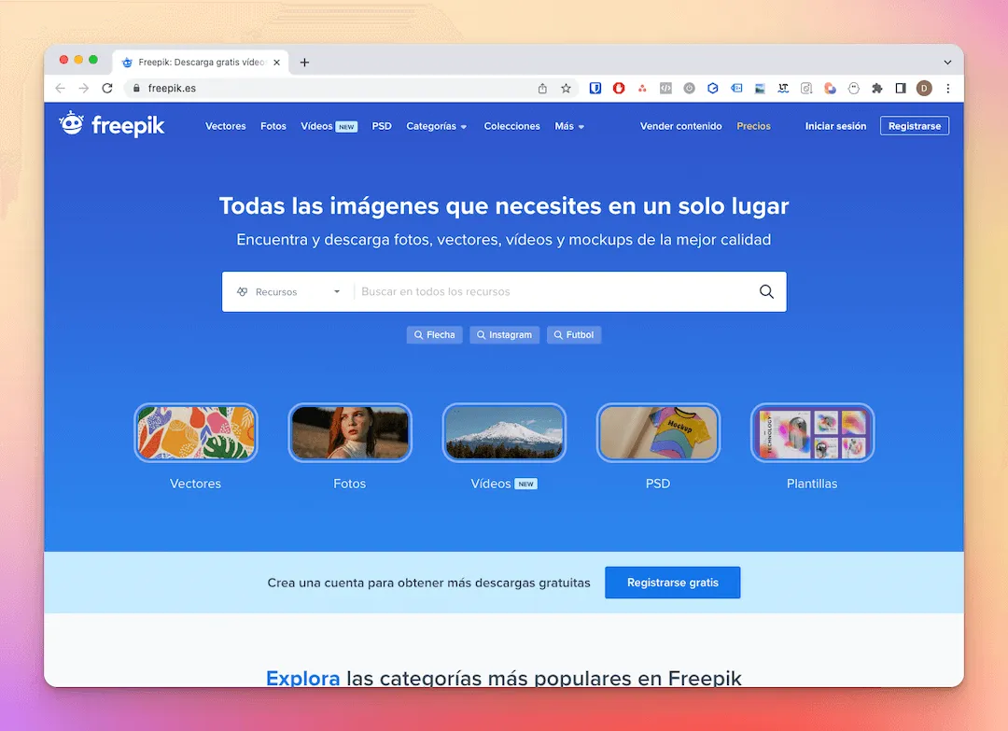Open the landscape picture extension

760,89
